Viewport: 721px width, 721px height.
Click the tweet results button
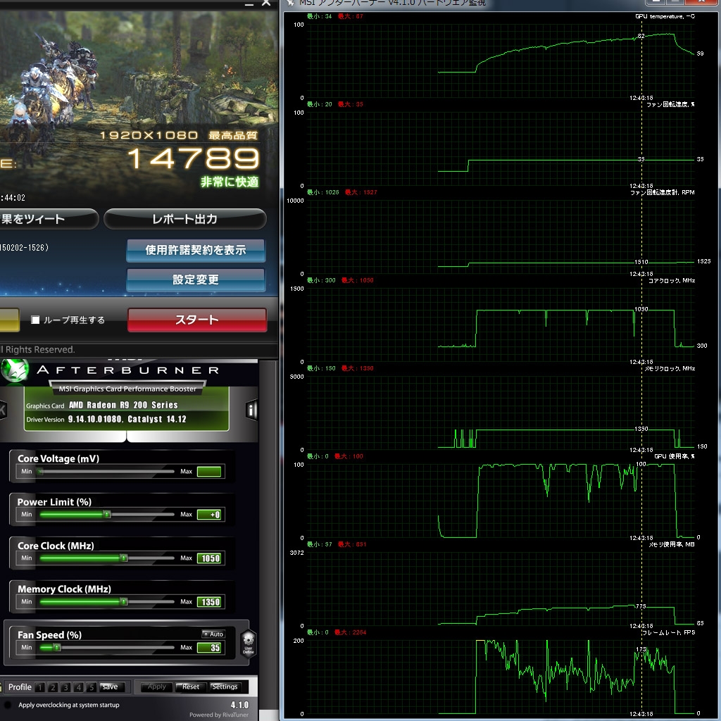click(x=49, y=219)
